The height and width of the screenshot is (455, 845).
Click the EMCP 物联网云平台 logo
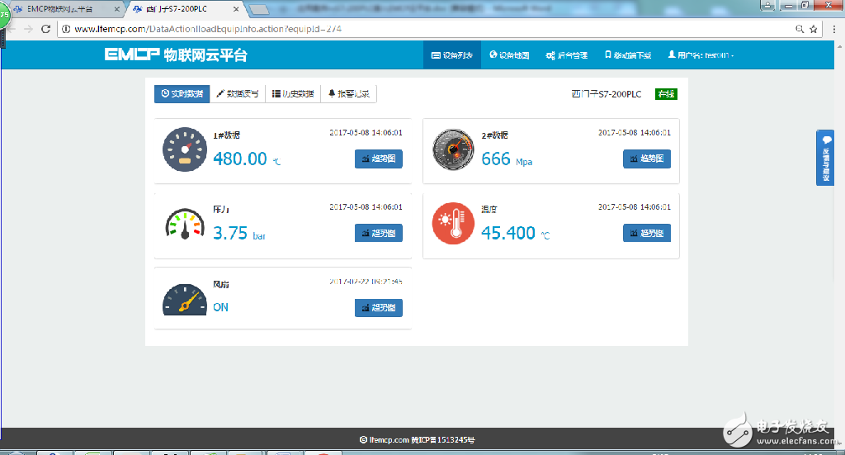(x=176, y=55)
